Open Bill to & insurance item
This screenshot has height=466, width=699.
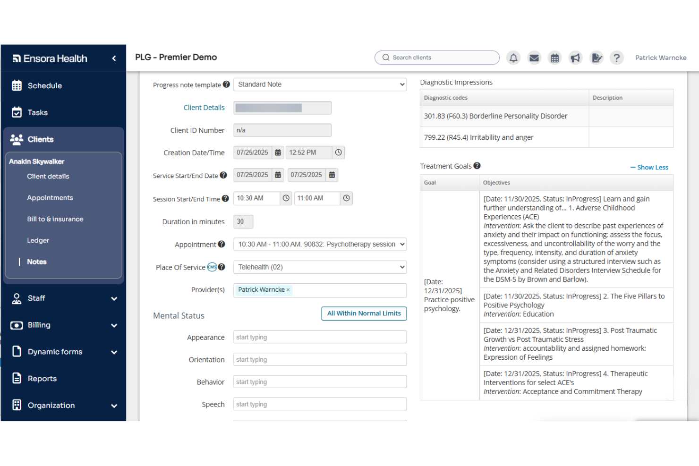tap(55, 219)
